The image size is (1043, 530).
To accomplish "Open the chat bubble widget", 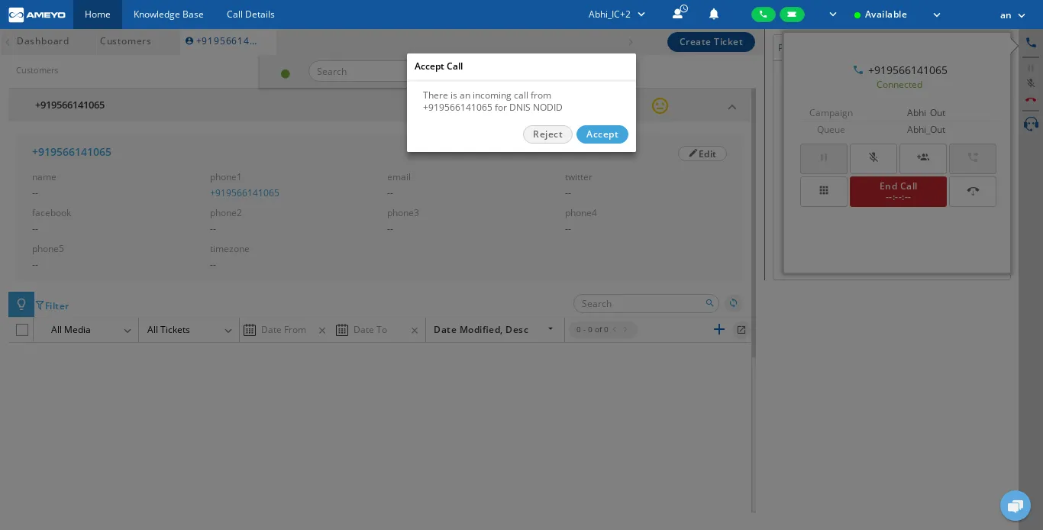I will click(x=1016, y=506).
